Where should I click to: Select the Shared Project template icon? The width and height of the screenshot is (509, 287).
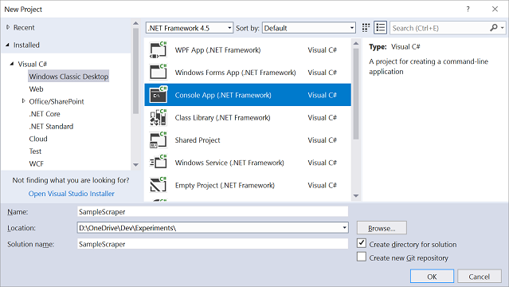point(158,140)
